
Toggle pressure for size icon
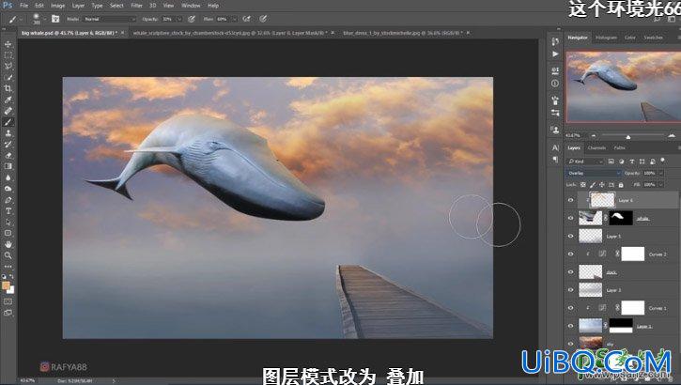pos(263,19)
